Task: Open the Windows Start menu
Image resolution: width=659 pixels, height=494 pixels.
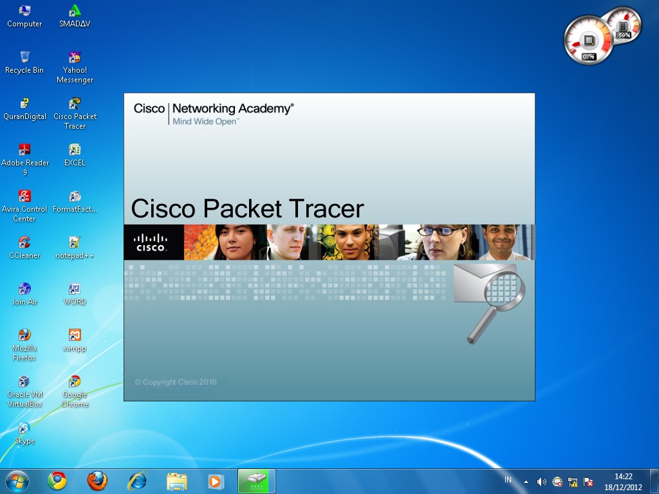Action: pyautogui.click(x=17, y=481)
